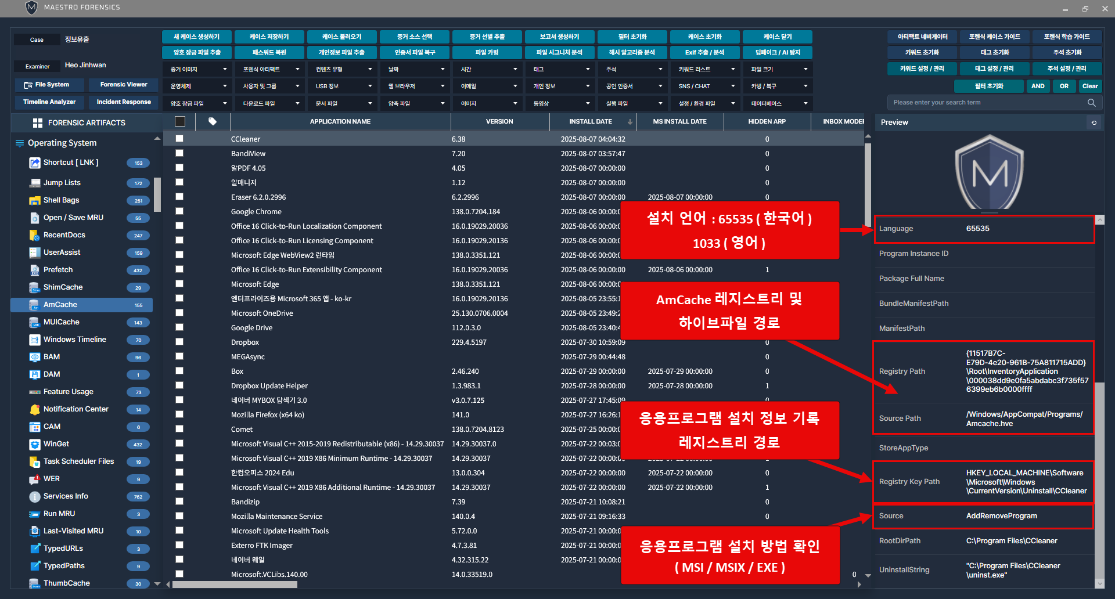
Task: Click the 케이스 저장하기 button
Action: 269,37
